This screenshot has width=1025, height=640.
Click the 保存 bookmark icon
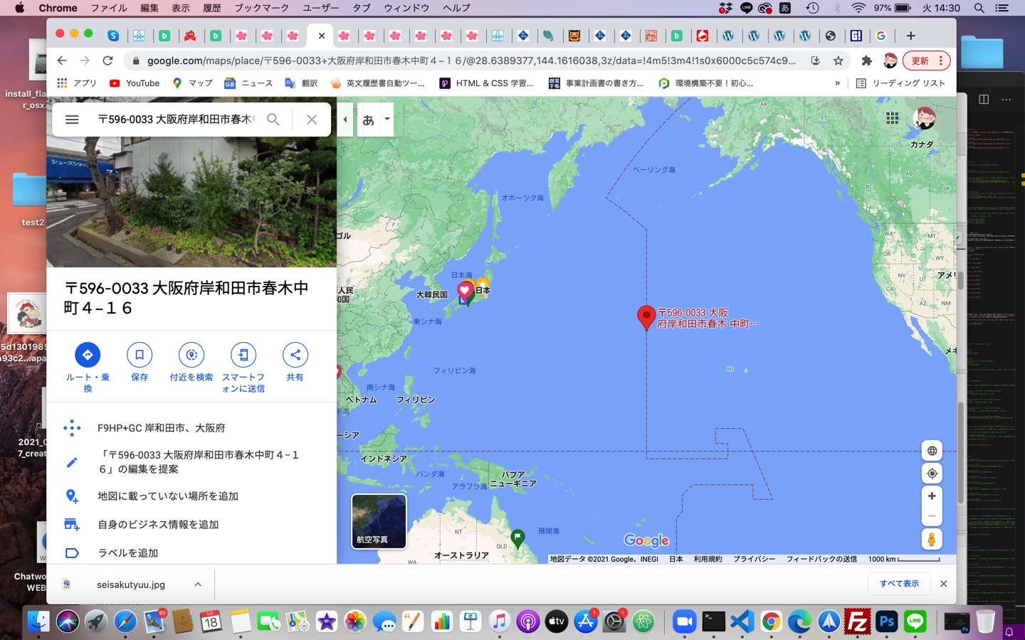(x=140, y=355)
